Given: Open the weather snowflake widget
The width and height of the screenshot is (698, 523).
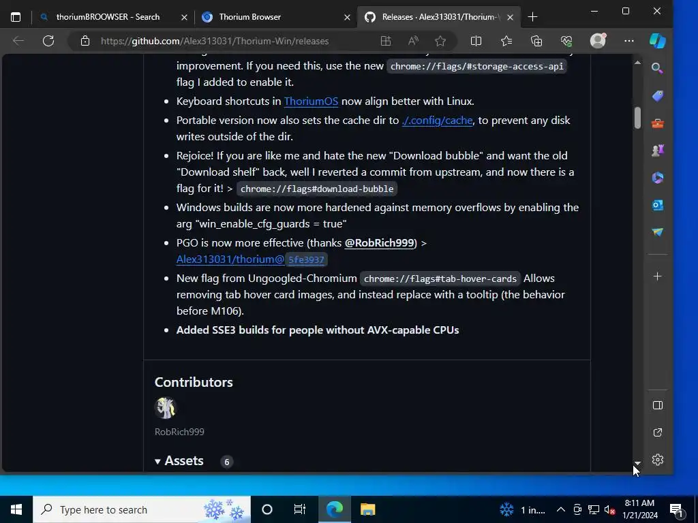Looking at the screenshot, I should (523, 509).
